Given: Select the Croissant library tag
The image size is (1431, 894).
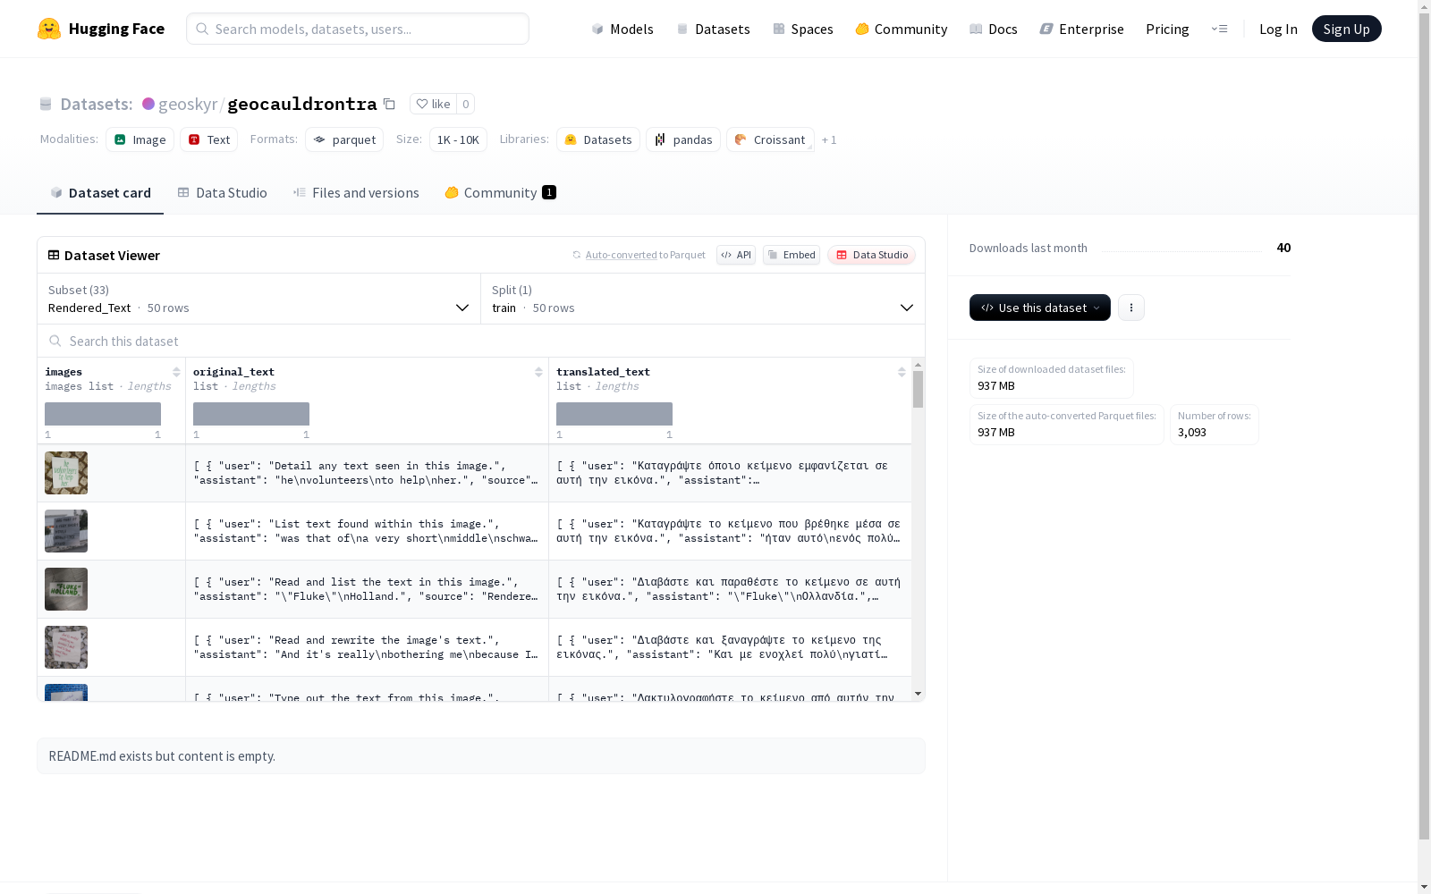Looking at the screenshot, I should (770, 139).
